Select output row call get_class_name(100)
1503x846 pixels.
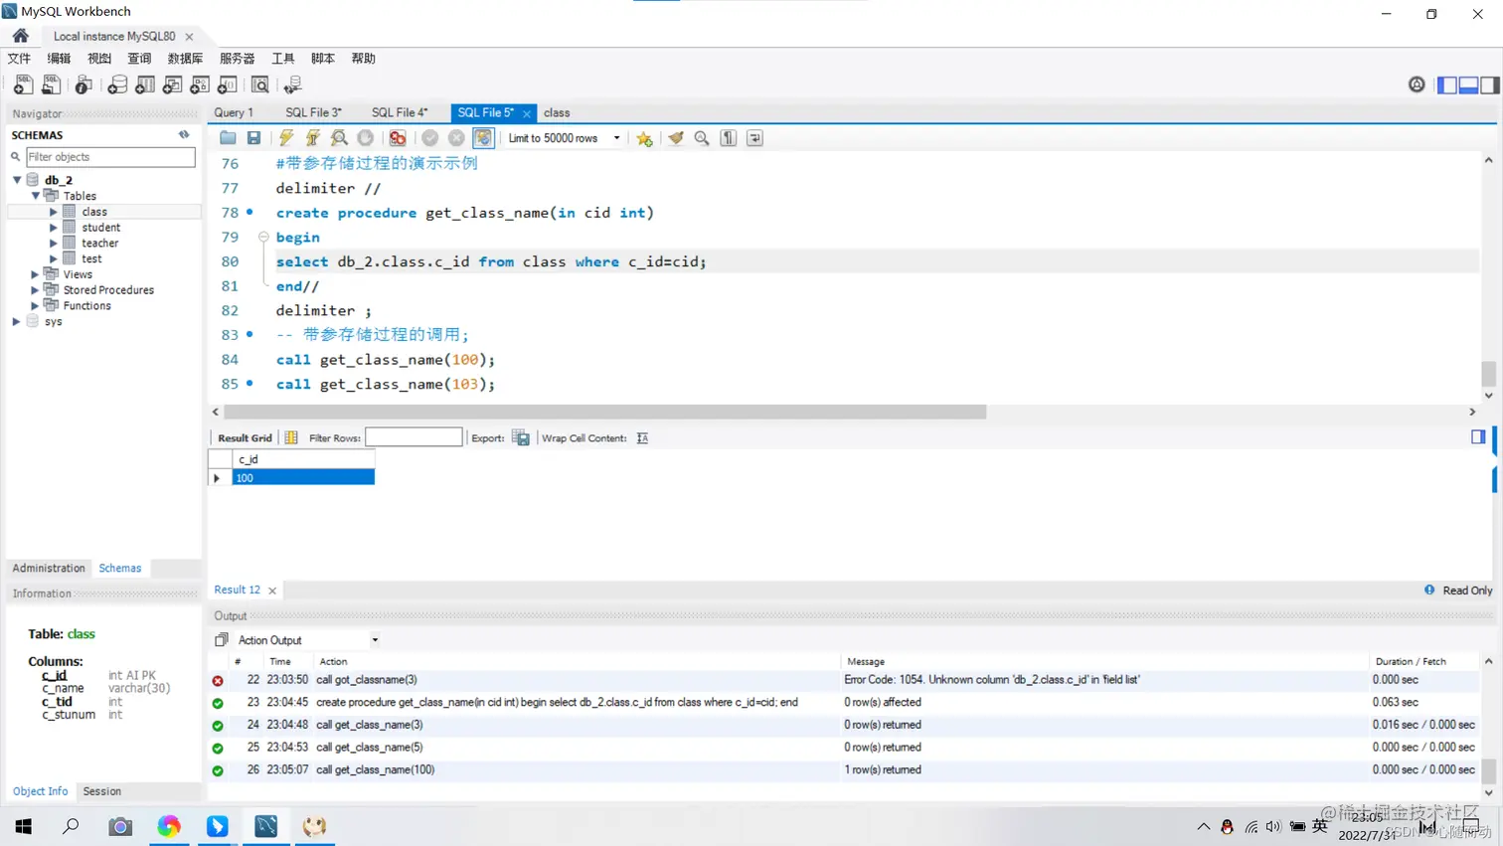pos(845,770)
